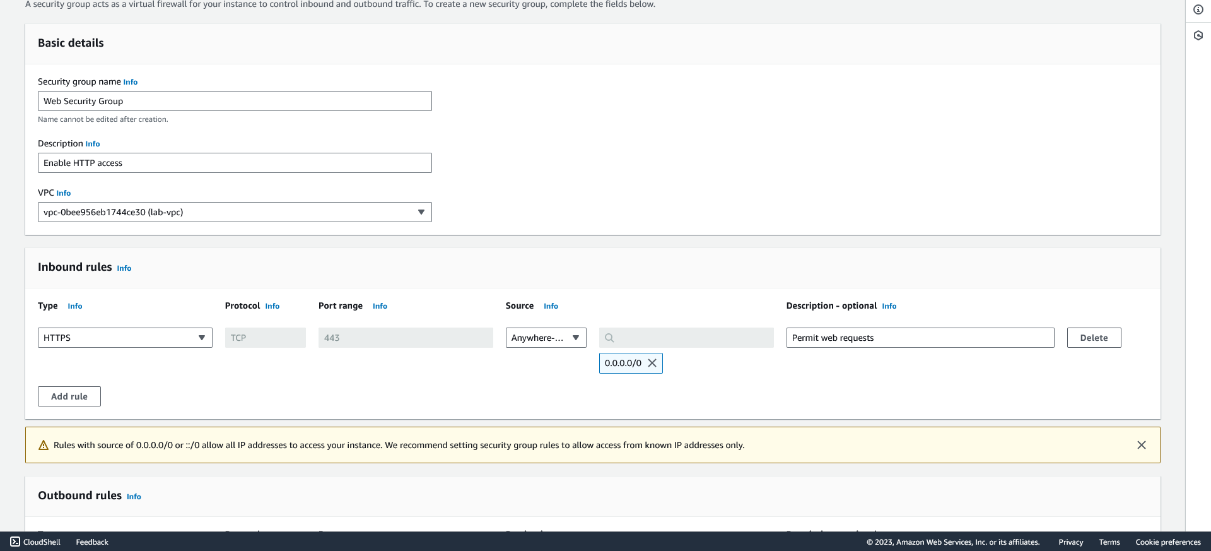Click the Add rule button
Screen dimensions: 1211x551
69,396
